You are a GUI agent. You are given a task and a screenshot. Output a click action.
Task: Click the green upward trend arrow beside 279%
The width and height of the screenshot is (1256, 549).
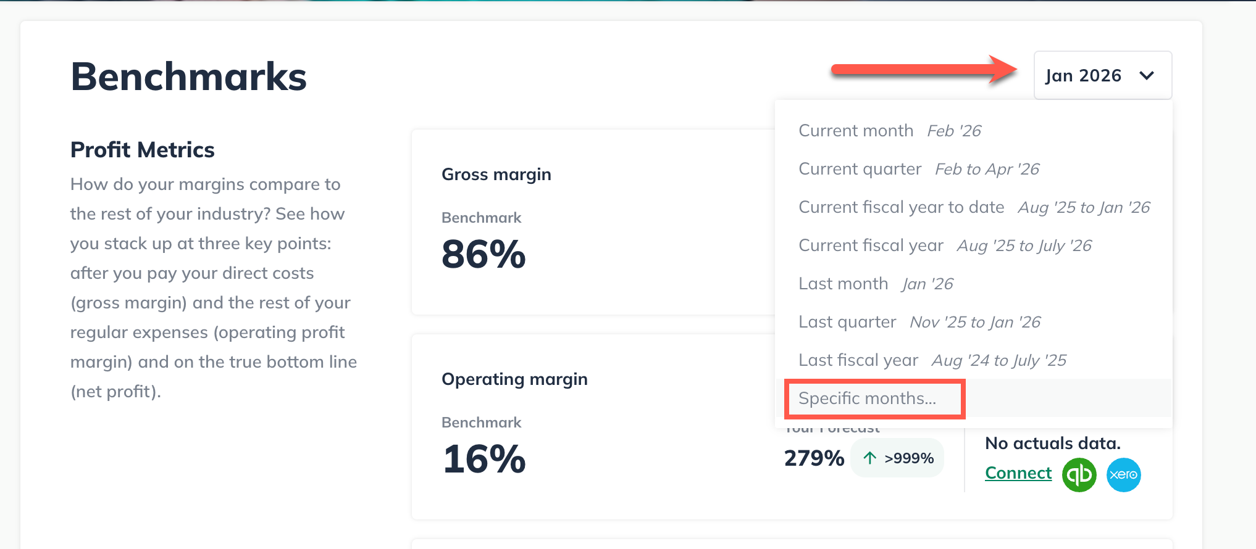click(x=870, y=458)
